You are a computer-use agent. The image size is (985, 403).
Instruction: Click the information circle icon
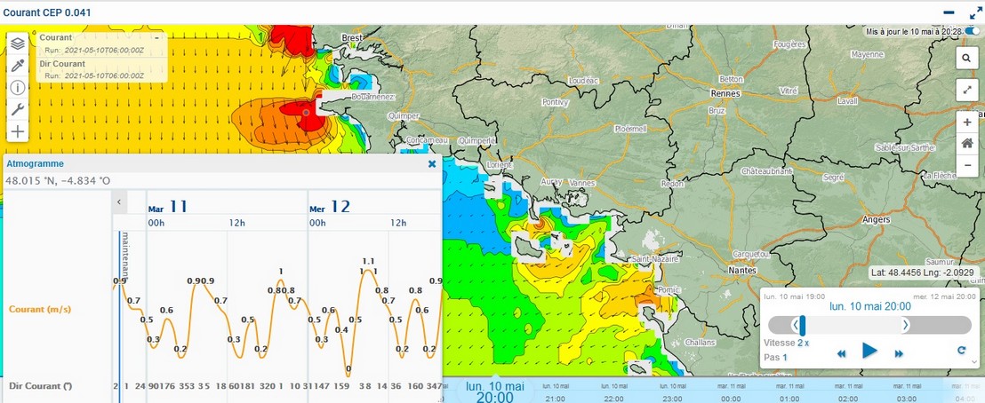coord(18,88)
